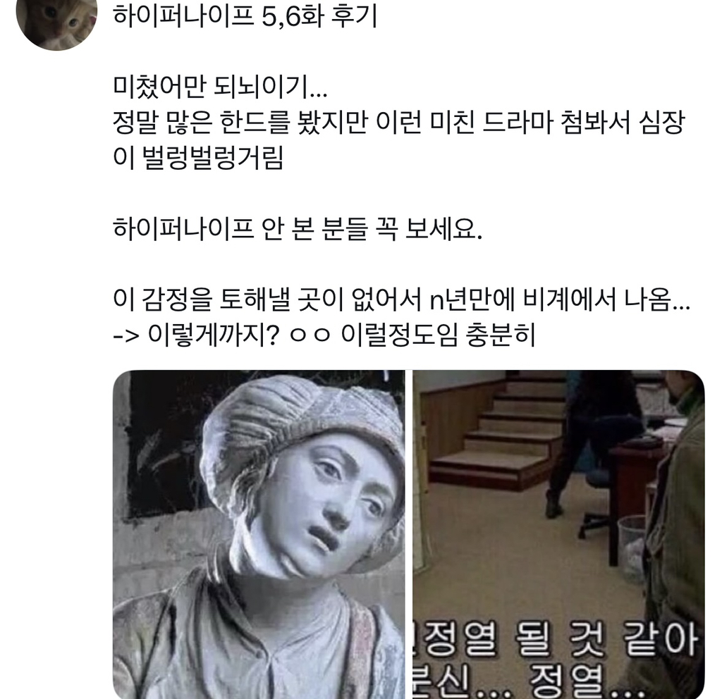722x699 pixels.
Task: Click the text '-> 이렇게까지? ㅇㅇ 이럴정도임 충분히'
Action: (x=324, y=335)
